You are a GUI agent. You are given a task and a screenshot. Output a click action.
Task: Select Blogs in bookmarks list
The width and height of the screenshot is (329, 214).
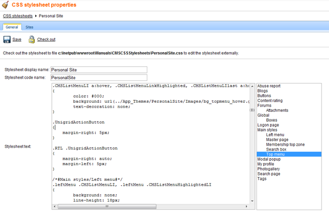tap(263, 91)
